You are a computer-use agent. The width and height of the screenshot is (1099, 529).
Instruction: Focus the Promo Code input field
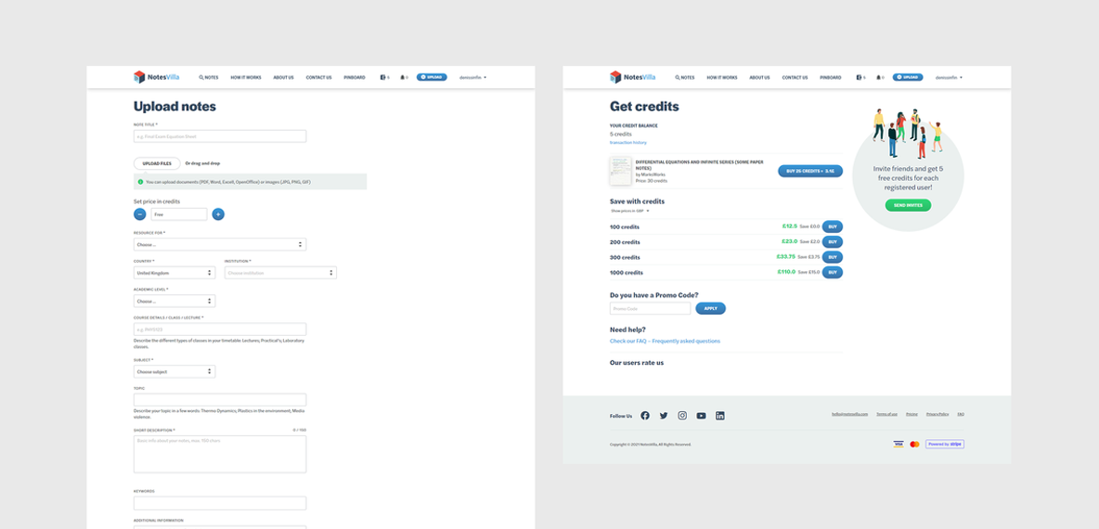pos(651,308)
